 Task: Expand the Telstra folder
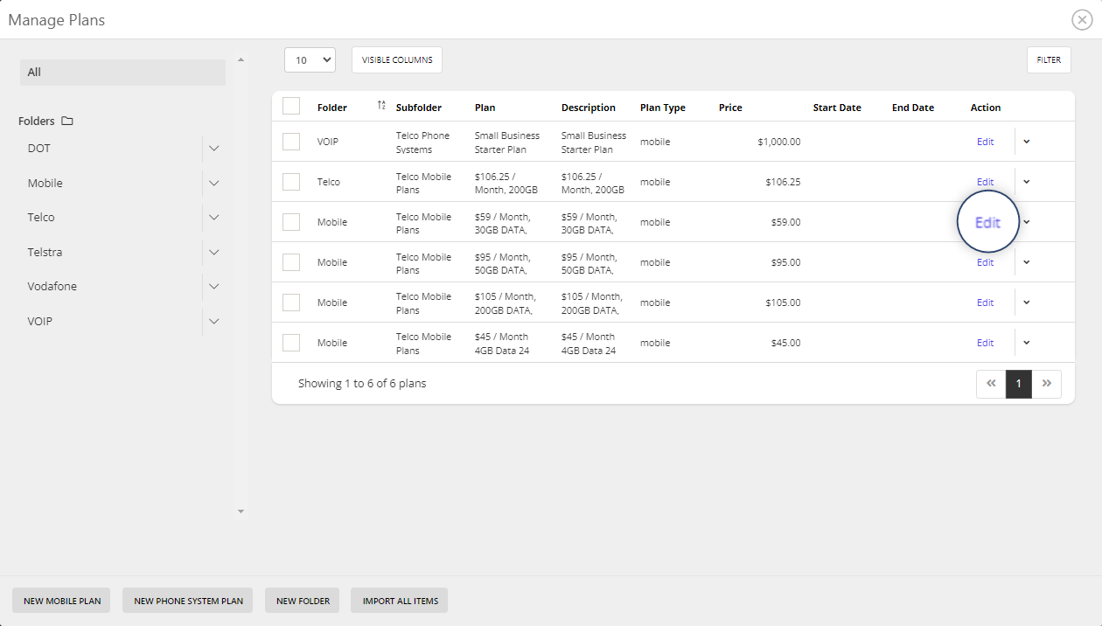pyautogui.click(x=214, y=253)
